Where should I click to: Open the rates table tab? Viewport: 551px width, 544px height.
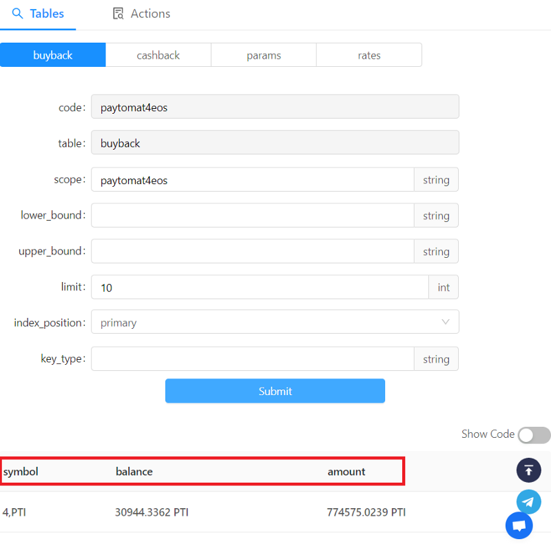point(369,55)
